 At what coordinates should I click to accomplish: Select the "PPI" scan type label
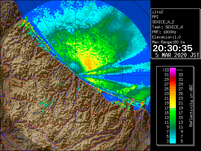(x=155, y=17)
